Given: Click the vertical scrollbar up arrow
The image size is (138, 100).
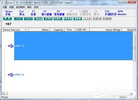Looking at the screenshot, I should point(134,33).
